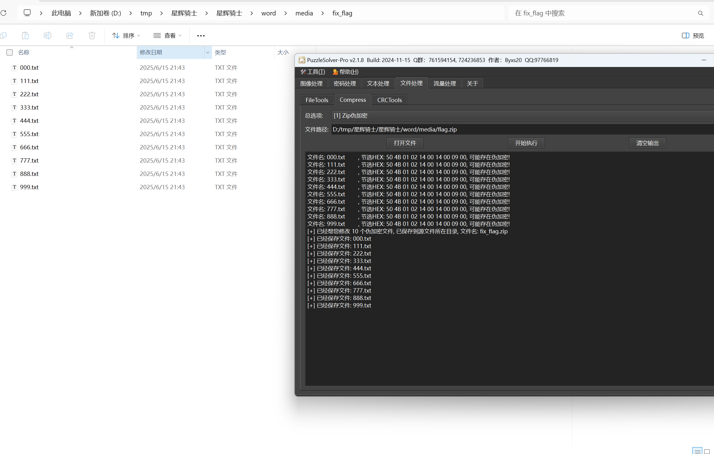The height and width of the screenshot is (454, 714).
Task: Switch to large thumbnails view icon
Action: click(707, 451)
